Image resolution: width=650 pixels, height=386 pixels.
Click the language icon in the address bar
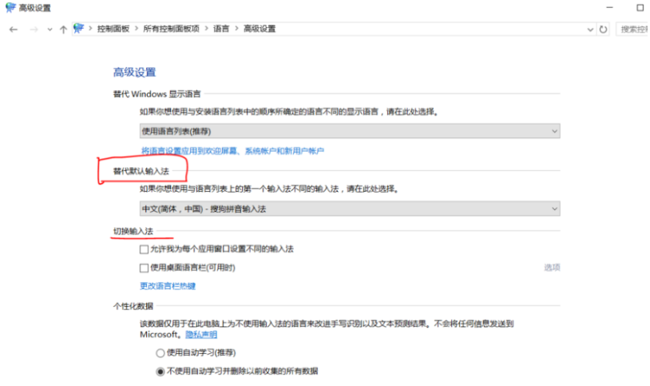pos(79,29)
